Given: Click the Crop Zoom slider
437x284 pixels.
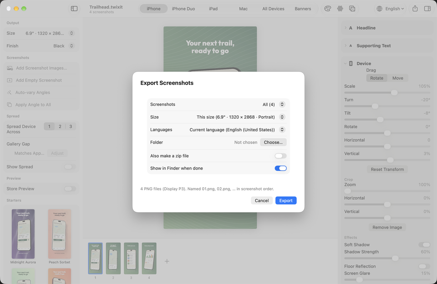Looking at the screenshot, I should [x=387, y=191].
